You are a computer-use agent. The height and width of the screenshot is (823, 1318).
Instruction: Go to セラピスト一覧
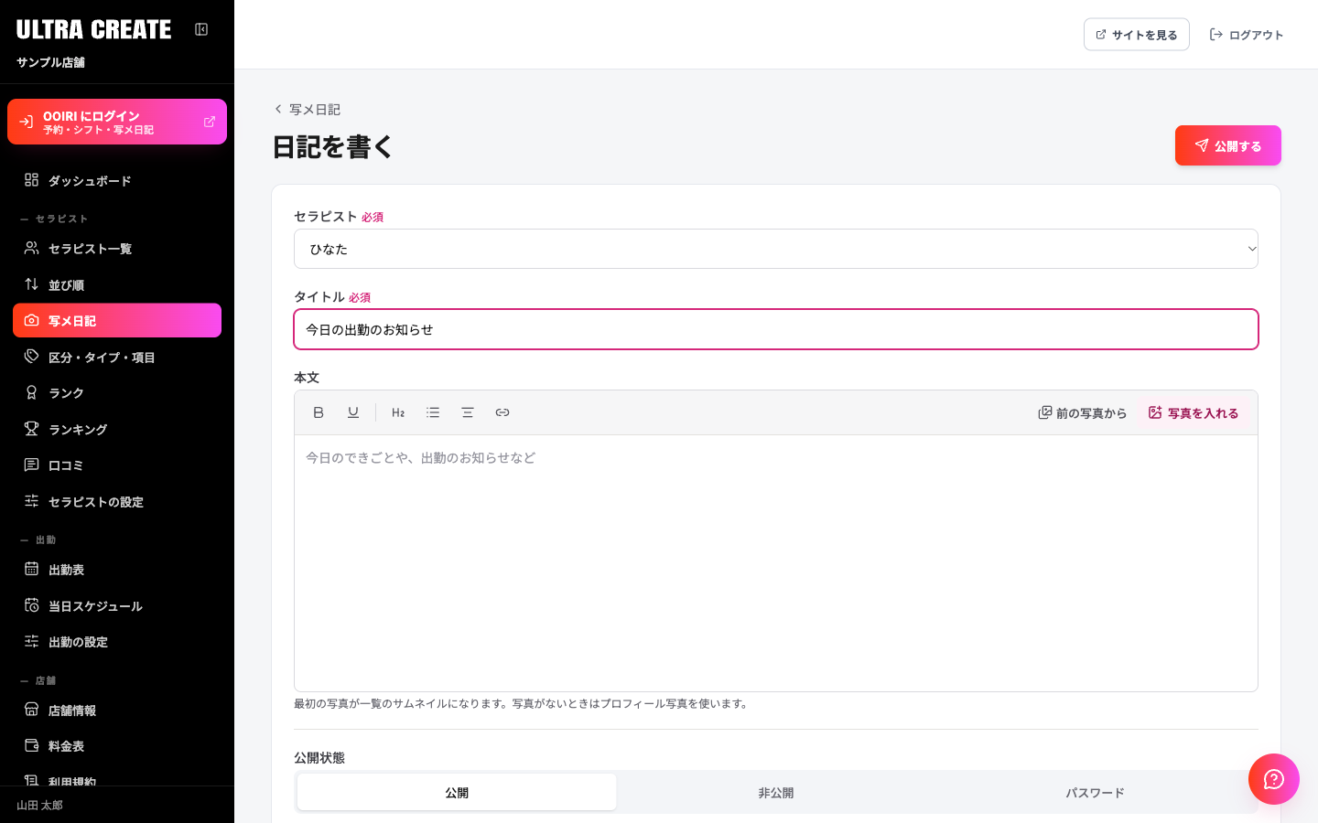point(117,249)
